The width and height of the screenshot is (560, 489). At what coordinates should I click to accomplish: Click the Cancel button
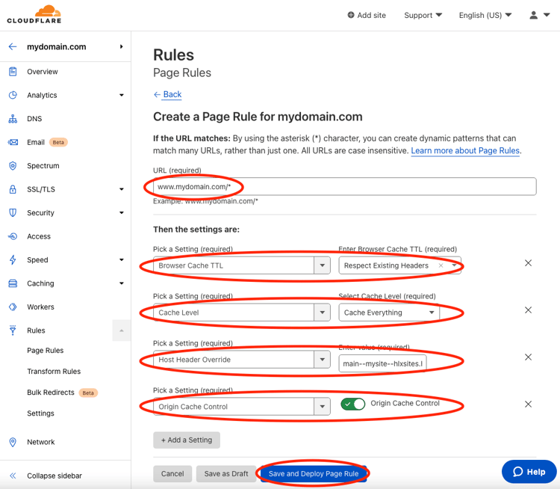(x=172, y=473)
